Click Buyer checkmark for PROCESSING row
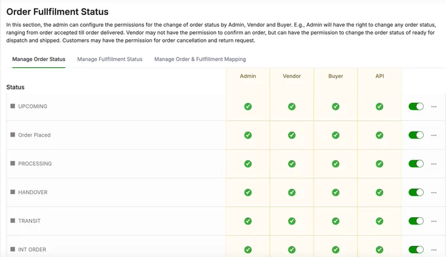This screenshot has height=257, width=446. point(336,163)
